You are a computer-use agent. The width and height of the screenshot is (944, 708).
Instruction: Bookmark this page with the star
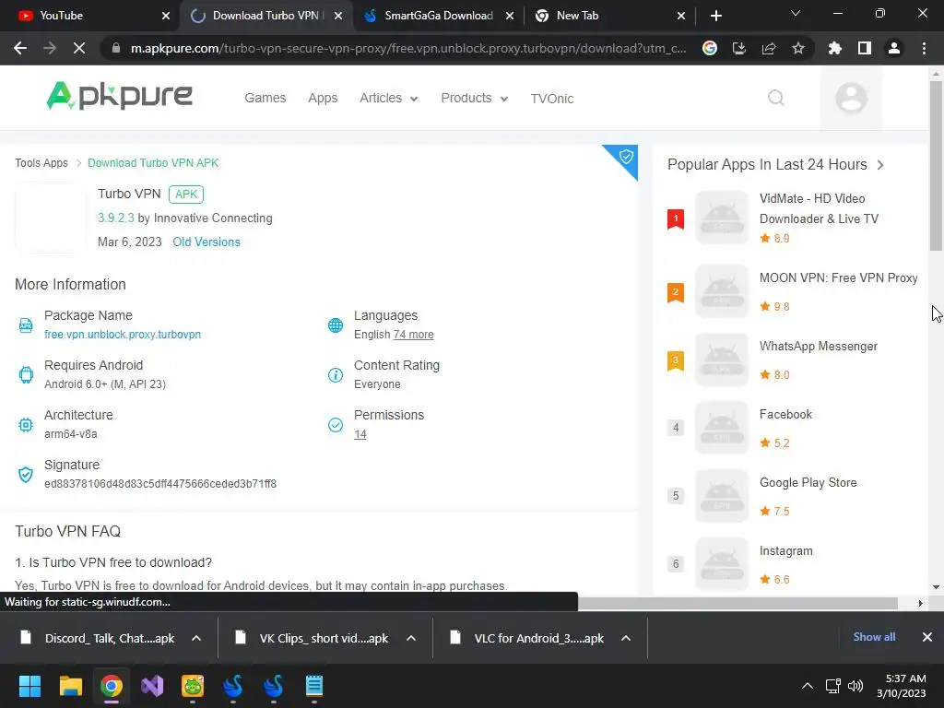(798, 48)
